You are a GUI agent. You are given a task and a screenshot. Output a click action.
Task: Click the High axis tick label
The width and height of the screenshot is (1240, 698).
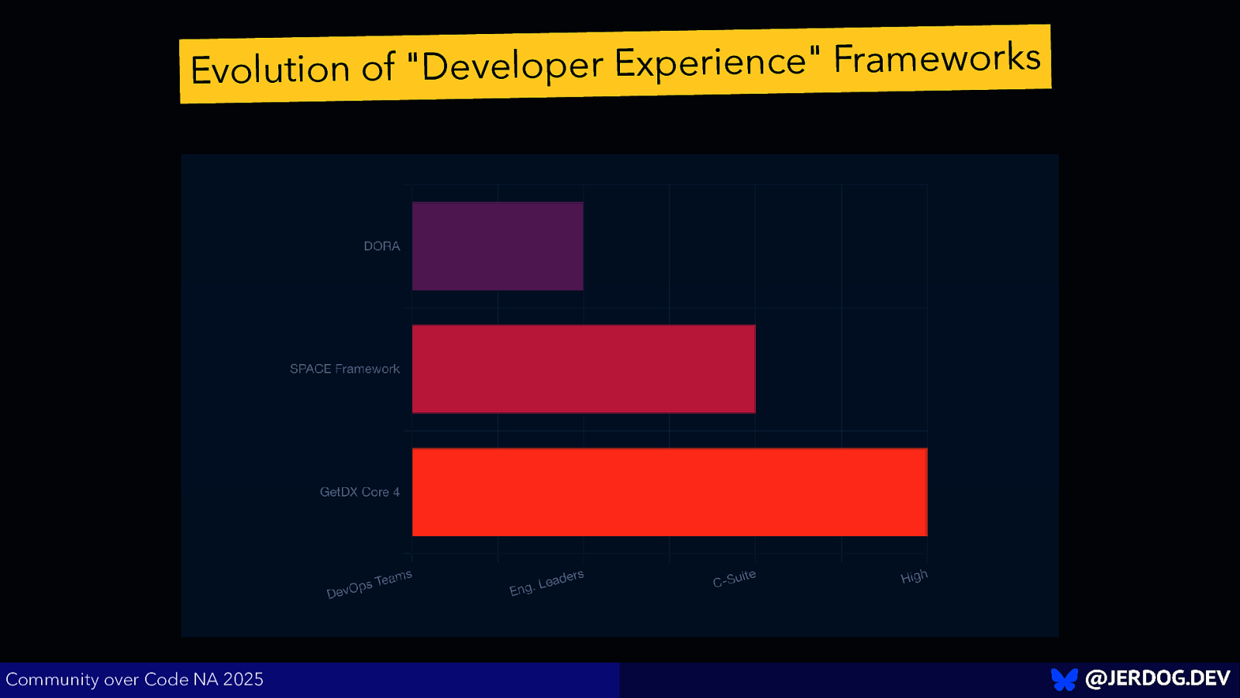914,577
